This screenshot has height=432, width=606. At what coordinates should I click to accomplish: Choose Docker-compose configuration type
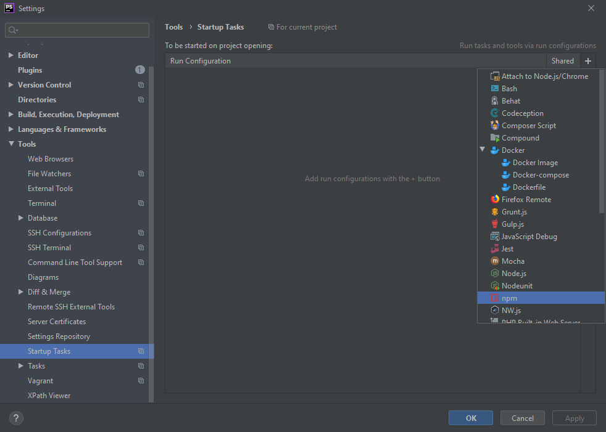click(541, 175)
